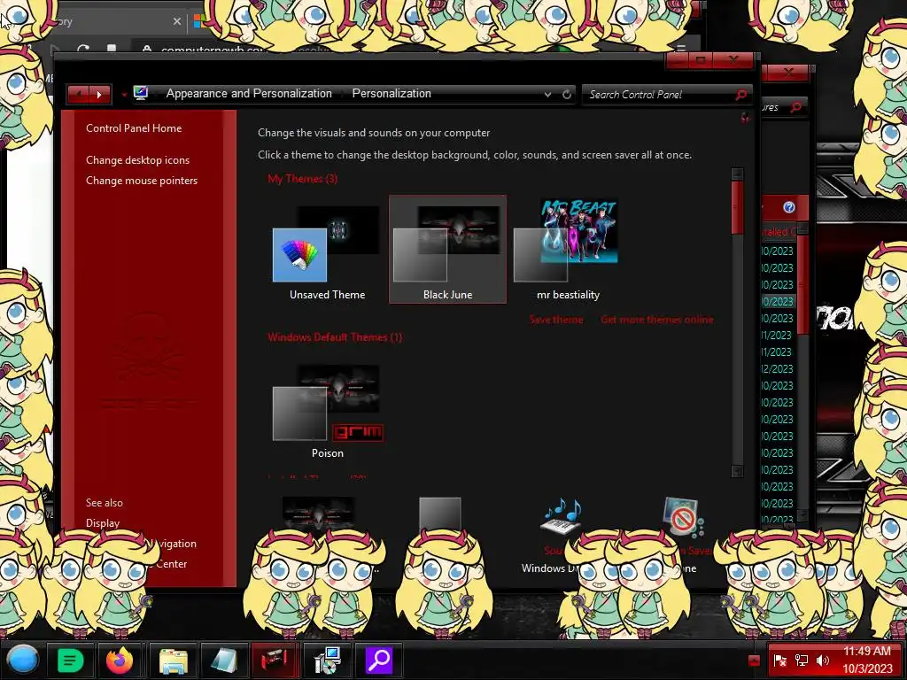
Task: Click the Personalization breadcrumb
Action: tap(391, 94)
